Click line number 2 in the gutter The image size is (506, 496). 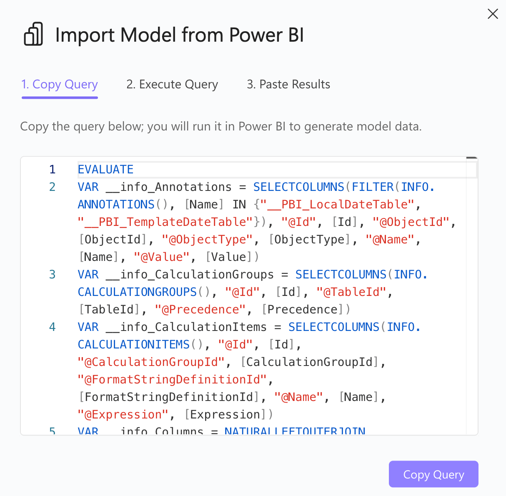[52, 187]
